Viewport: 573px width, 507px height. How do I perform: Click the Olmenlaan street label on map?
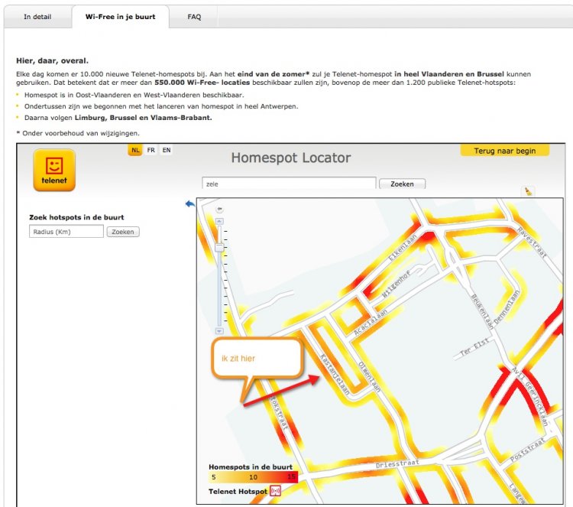(369, 377)
